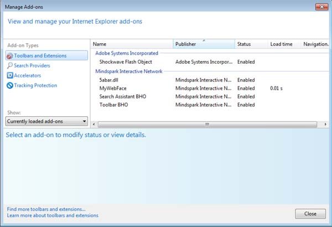Click Enabled status of Shockwave Flash Object
Screen dimensions: 332x227
click(x=246, y=62)
